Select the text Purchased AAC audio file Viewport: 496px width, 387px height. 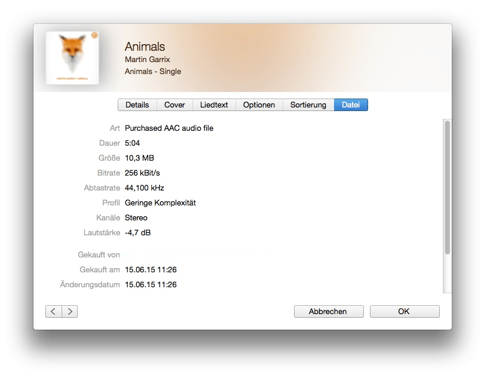169,128
